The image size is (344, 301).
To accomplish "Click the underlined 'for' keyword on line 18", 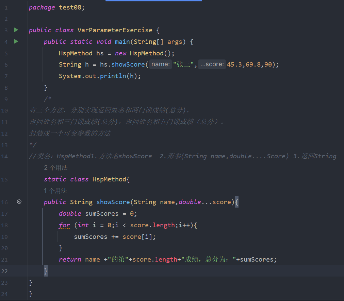I will (x=64, y=225).
